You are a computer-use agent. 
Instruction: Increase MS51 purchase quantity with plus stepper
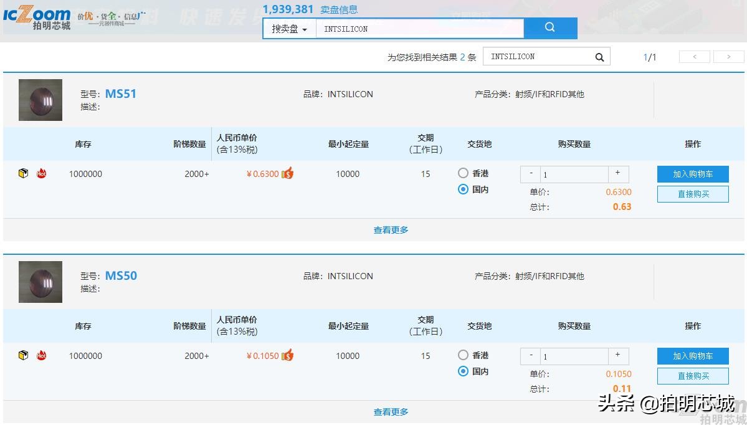(617, 174)
